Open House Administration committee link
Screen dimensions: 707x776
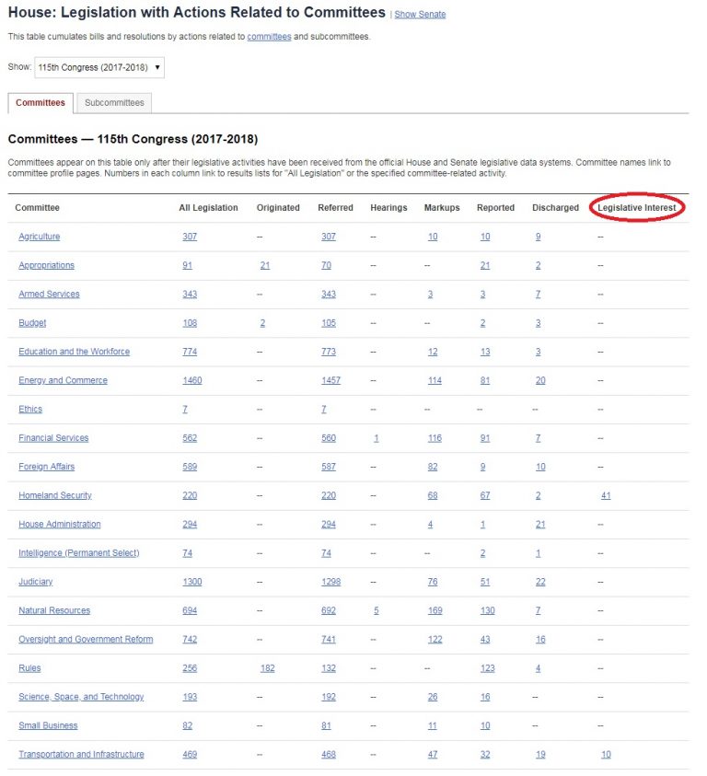click(60, 524)
